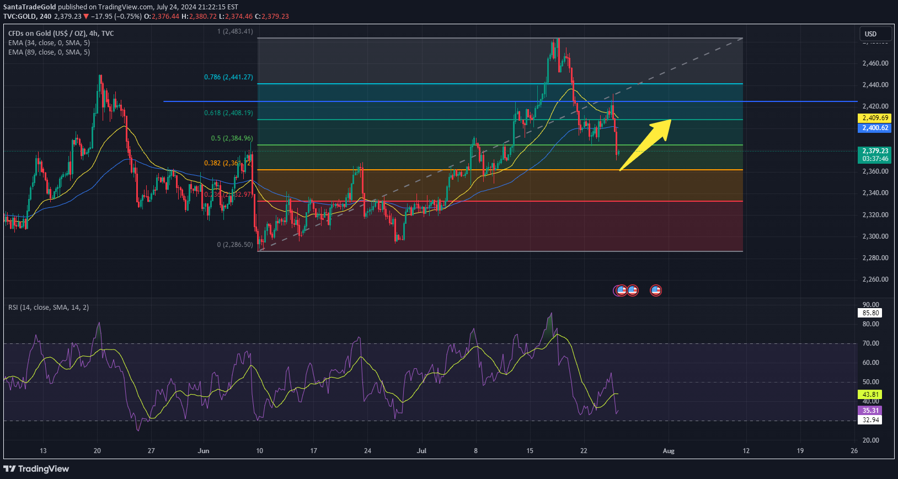Click the yellow 43.81 RSI average tag
This screenshot has height=479, width=898.
click(x=870, y=395)
